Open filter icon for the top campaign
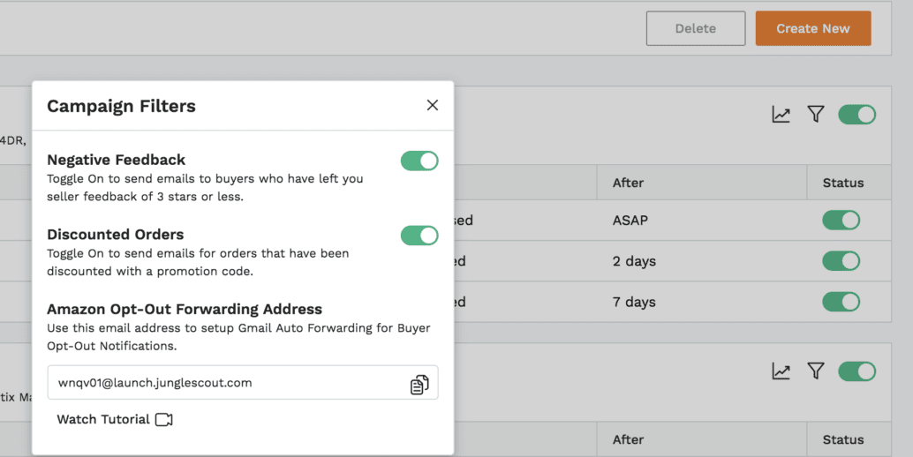Image resolution: width=913 pixels, height=457 pixels. point(816,115)
